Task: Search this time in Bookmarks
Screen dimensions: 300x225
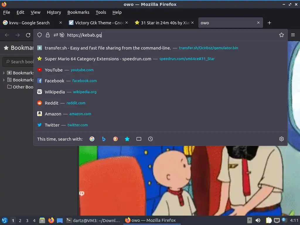Action: click(x=127, y=139)
